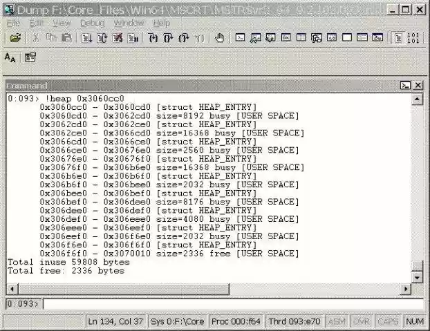Open the Debug menu
This screenshot has height=331, width=430.
pyautogui.click(x=93, y=23)
